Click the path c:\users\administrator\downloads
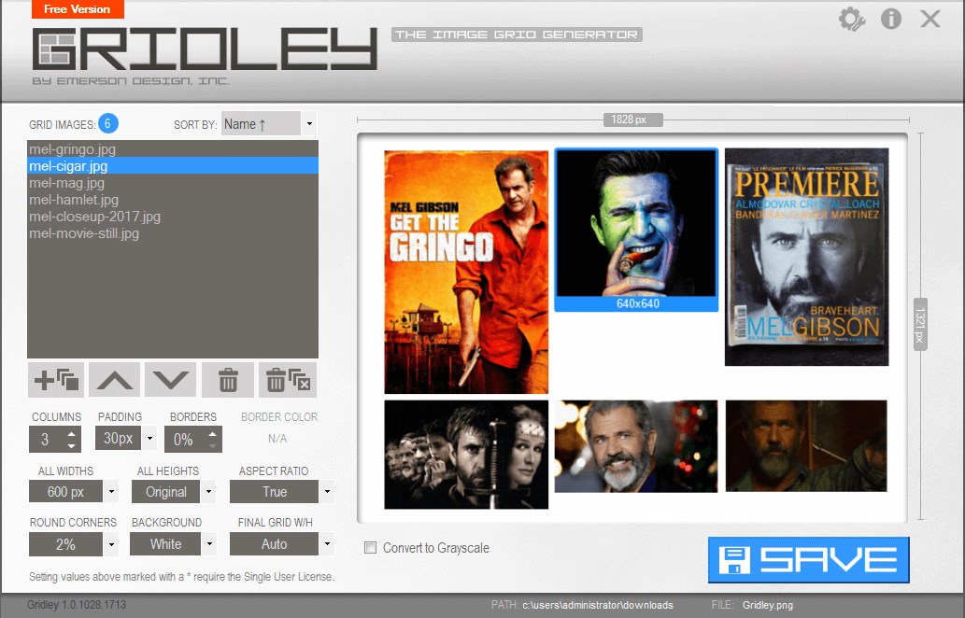The image size is (965, 618). click(x=598, y=605)
